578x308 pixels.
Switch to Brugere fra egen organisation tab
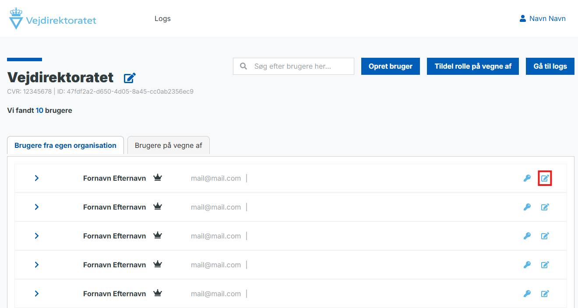tap(66, 145)
